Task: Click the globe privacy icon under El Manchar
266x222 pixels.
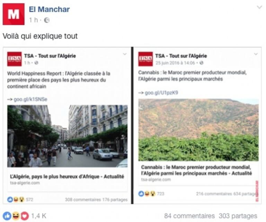Action: [x=47, y=20]
